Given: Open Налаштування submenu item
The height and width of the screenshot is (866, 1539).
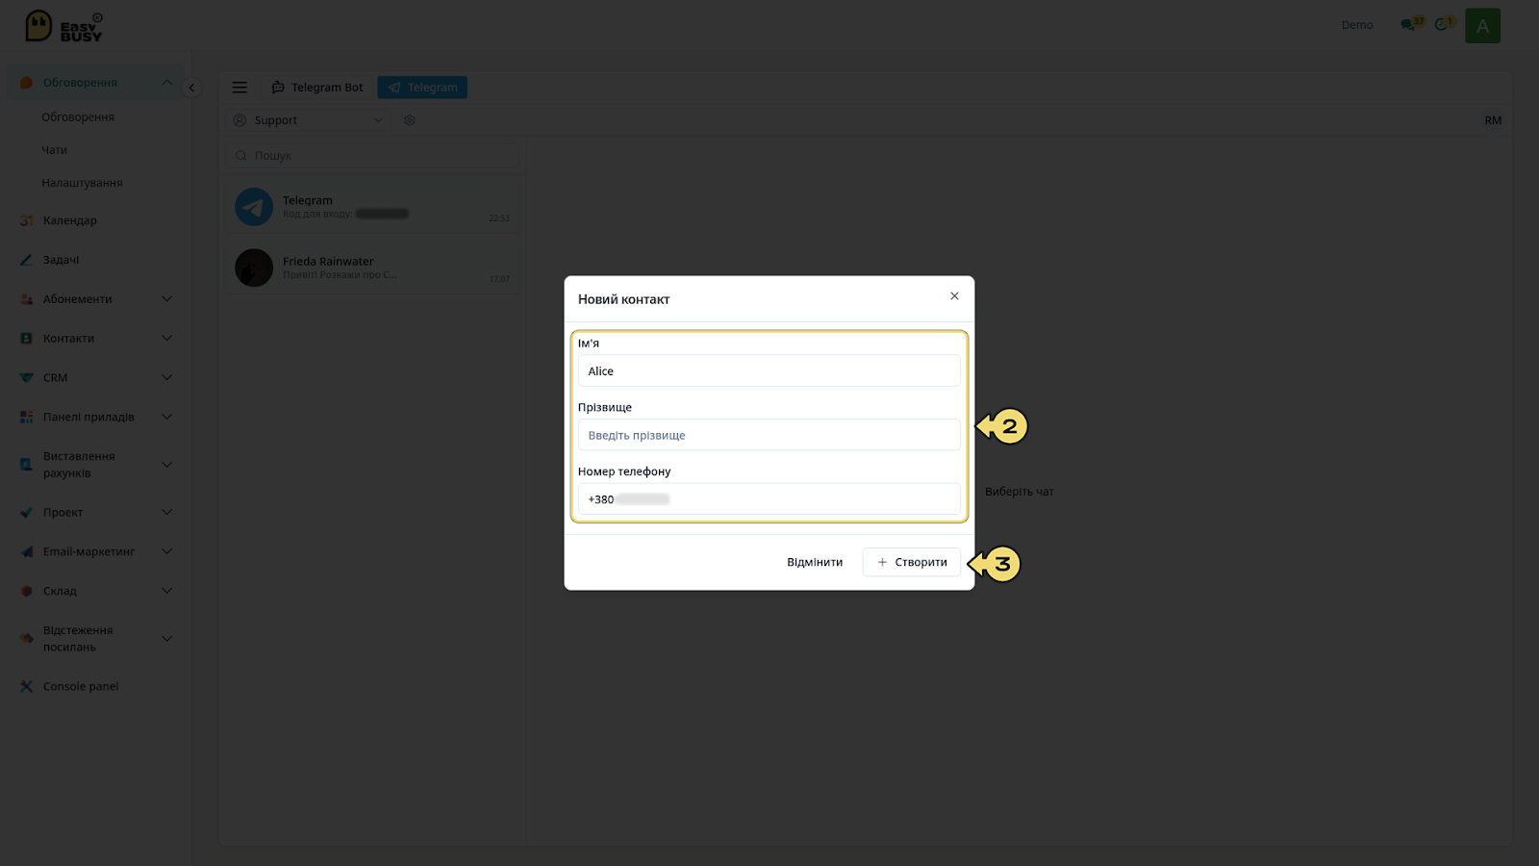Looking at the screenshot, I should click(82, 183).
